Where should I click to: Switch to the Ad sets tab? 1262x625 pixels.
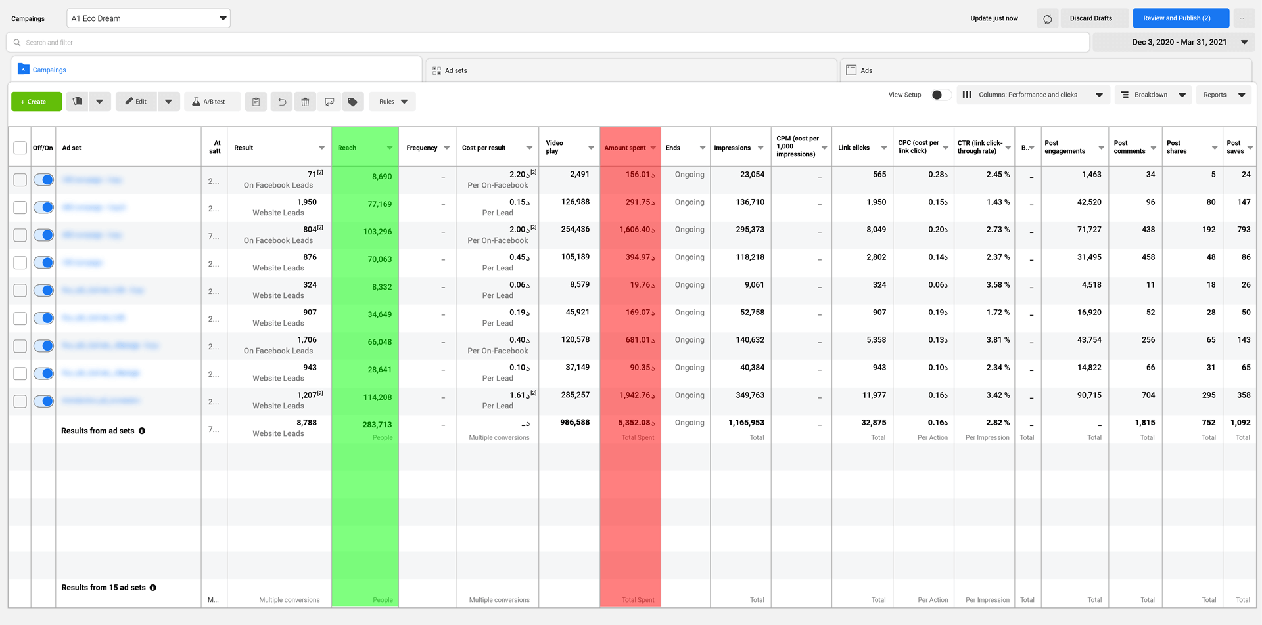point(456,70)
